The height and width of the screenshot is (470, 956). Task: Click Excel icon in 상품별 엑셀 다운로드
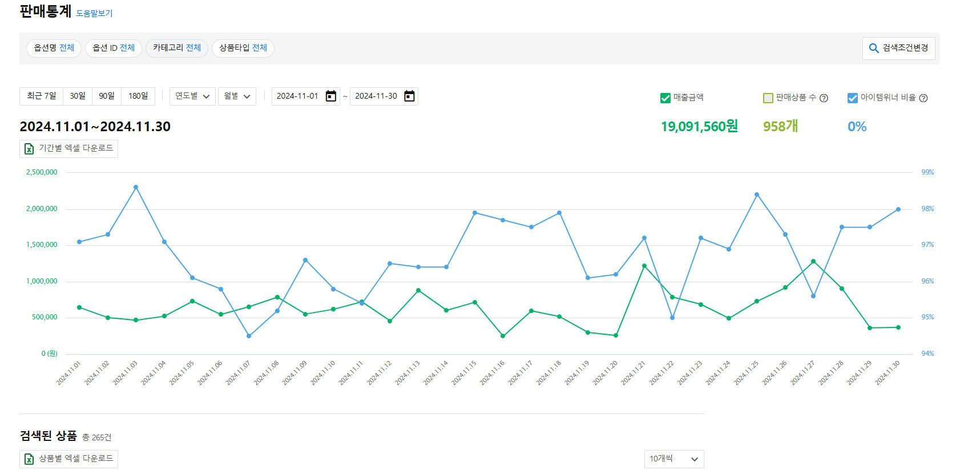coord(29,459)
